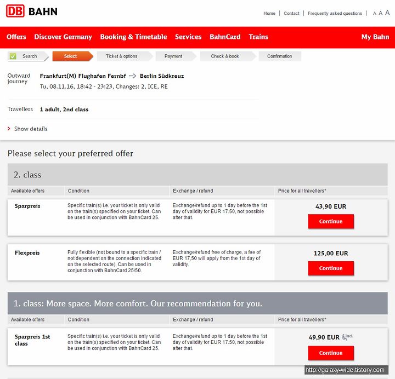Continue with Sparpreis 1st class 49,90 EUR
The width and height of the screenshot is (395, 379).
point(331,353)
